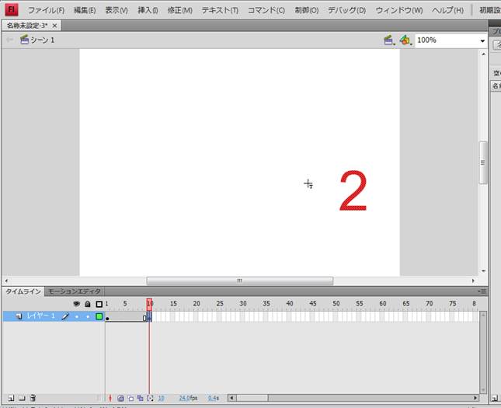Toggle eye icon for all layers visibility

click(76, 304)
